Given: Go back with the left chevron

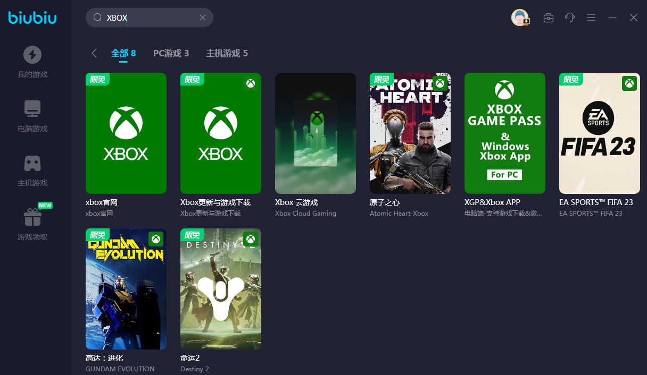Looking at the screenshot, I should pos(94,53).
